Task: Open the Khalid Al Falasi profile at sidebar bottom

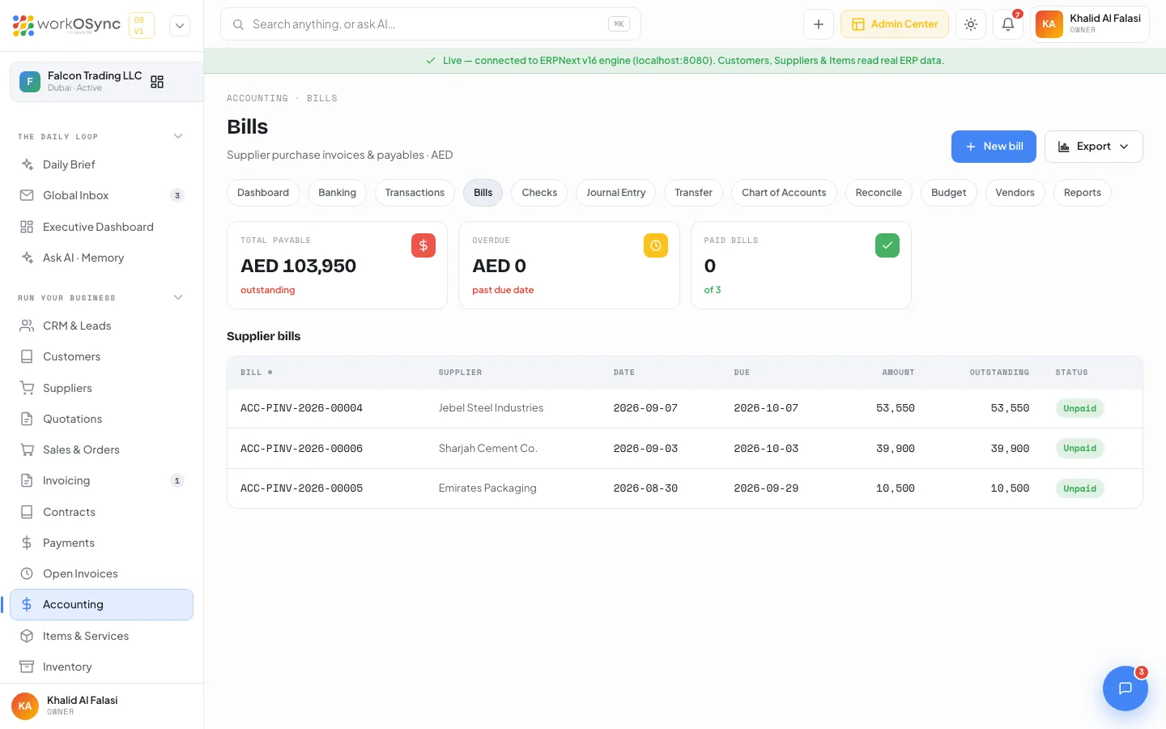Action: [101, 706]
